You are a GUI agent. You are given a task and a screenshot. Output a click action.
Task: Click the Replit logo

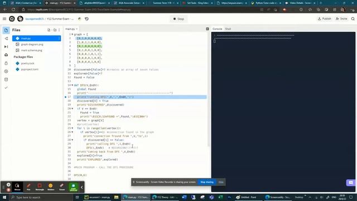(12, 19)
